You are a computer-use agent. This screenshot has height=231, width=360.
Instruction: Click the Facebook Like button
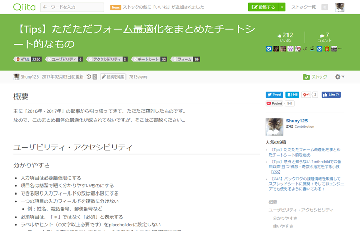[x=332, y=94]
